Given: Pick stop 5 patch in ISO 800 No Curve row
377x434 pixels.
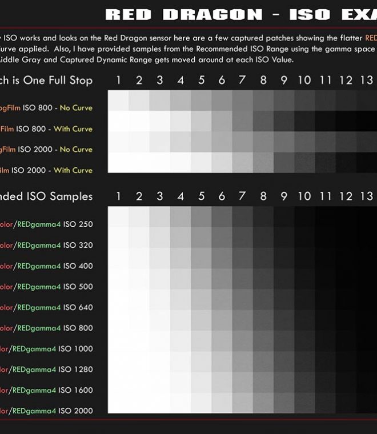Looking at the screenshot, I should [x=201, y=101].
